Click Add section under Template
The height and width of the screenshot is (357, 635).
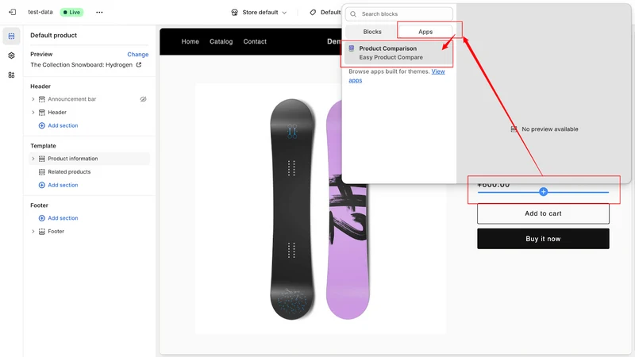tap(63, 185)
